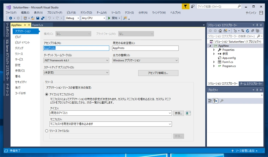Open the 出力の種類 dropdown
Image resolution: width=268 pixels, height=157 pixels.
[145, 60]
